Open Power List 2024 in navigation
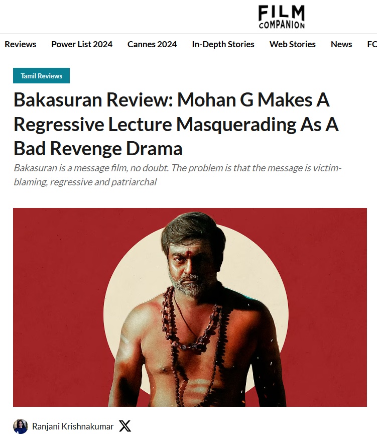 [x=82, y=44]
